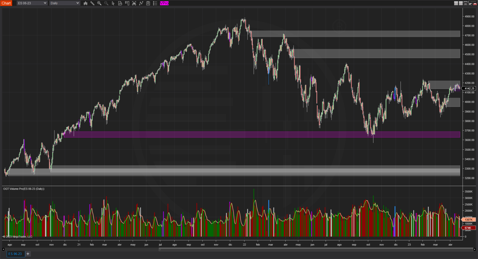This screenshot has height=259, width=478.
Task: Click the 3200.00 price axis label
Action: [469, 178]
